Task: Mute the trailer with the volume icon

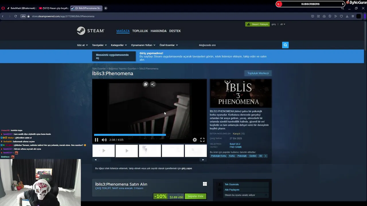Action: click(104, 140)
